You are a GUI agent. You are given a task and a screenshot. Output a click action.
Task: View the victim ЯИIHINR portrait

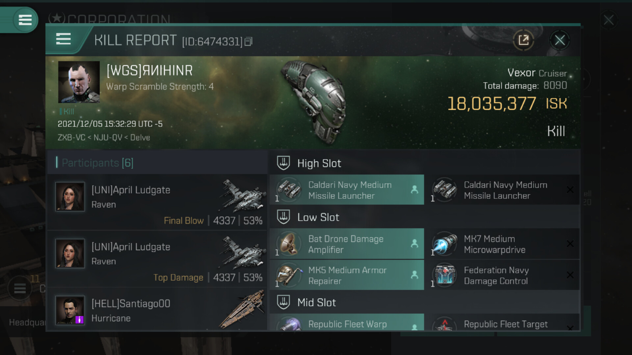pos(79,82)
